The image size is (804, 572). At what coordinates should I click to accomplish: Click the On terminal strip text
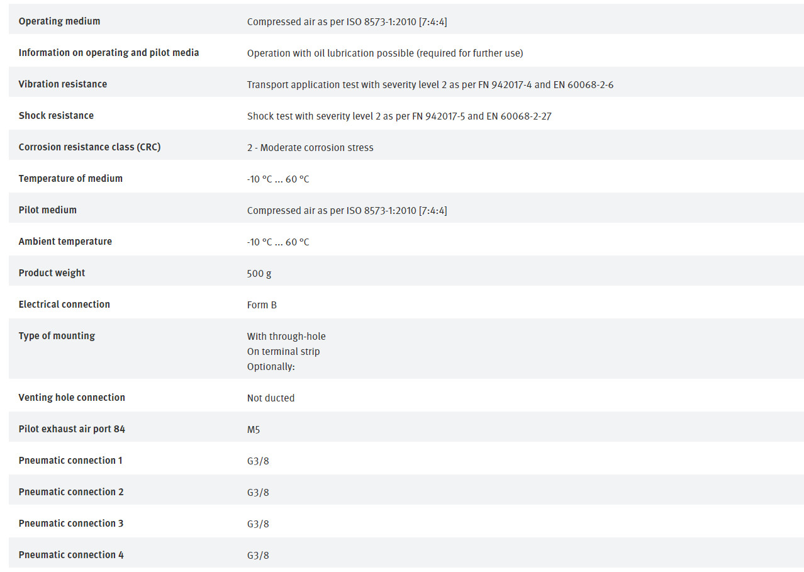[283, 352]
